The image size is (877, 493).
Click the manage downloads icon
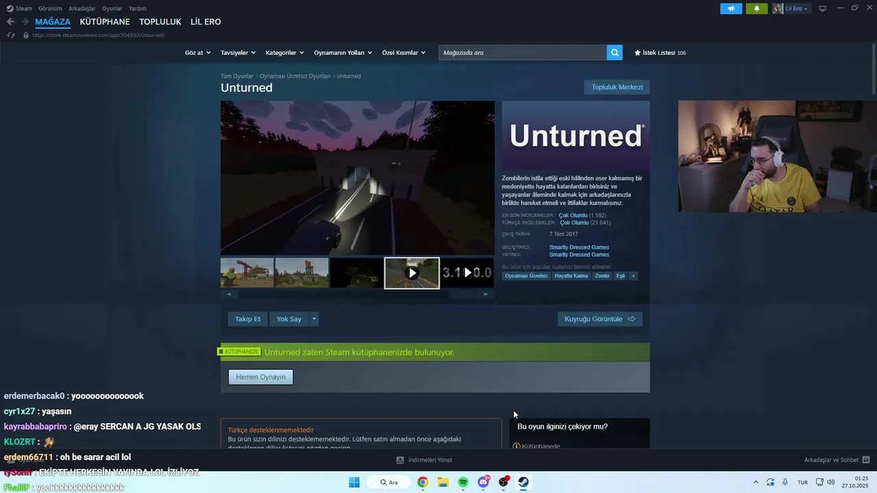(400, 460)
